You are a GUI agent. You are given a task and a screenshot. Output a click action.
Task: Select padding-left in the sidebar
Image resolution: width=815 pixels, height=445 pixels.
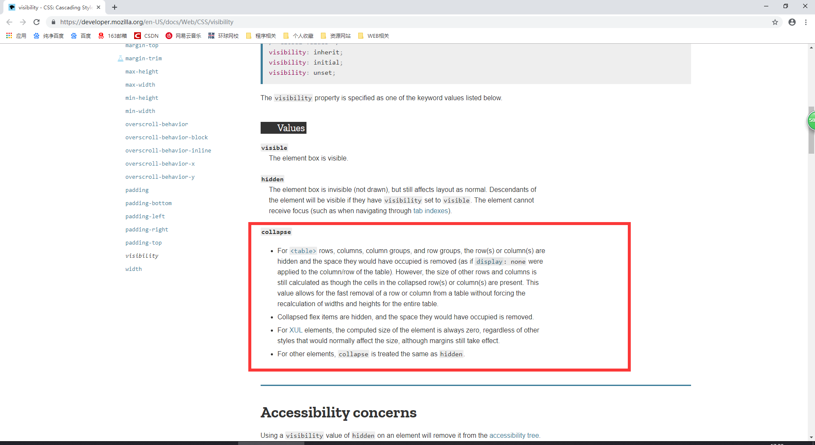click(x=145, y=216)
